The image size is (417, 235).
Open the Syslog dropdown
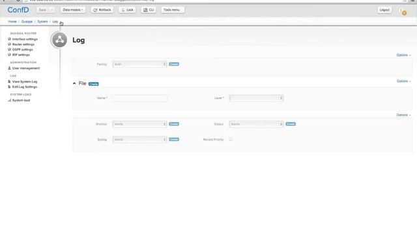point(139,139)
